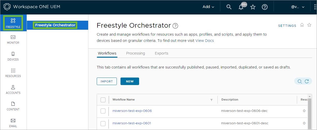Viewport: 317px width, 130px height.
Task: Click the home icon beside Settings
Action: click(x=302, y=25)
